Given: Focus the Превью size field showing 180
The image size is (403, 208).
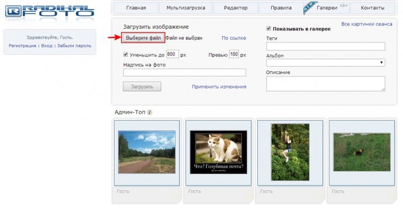Looking at the screenshot, I should tap(234, 55).
